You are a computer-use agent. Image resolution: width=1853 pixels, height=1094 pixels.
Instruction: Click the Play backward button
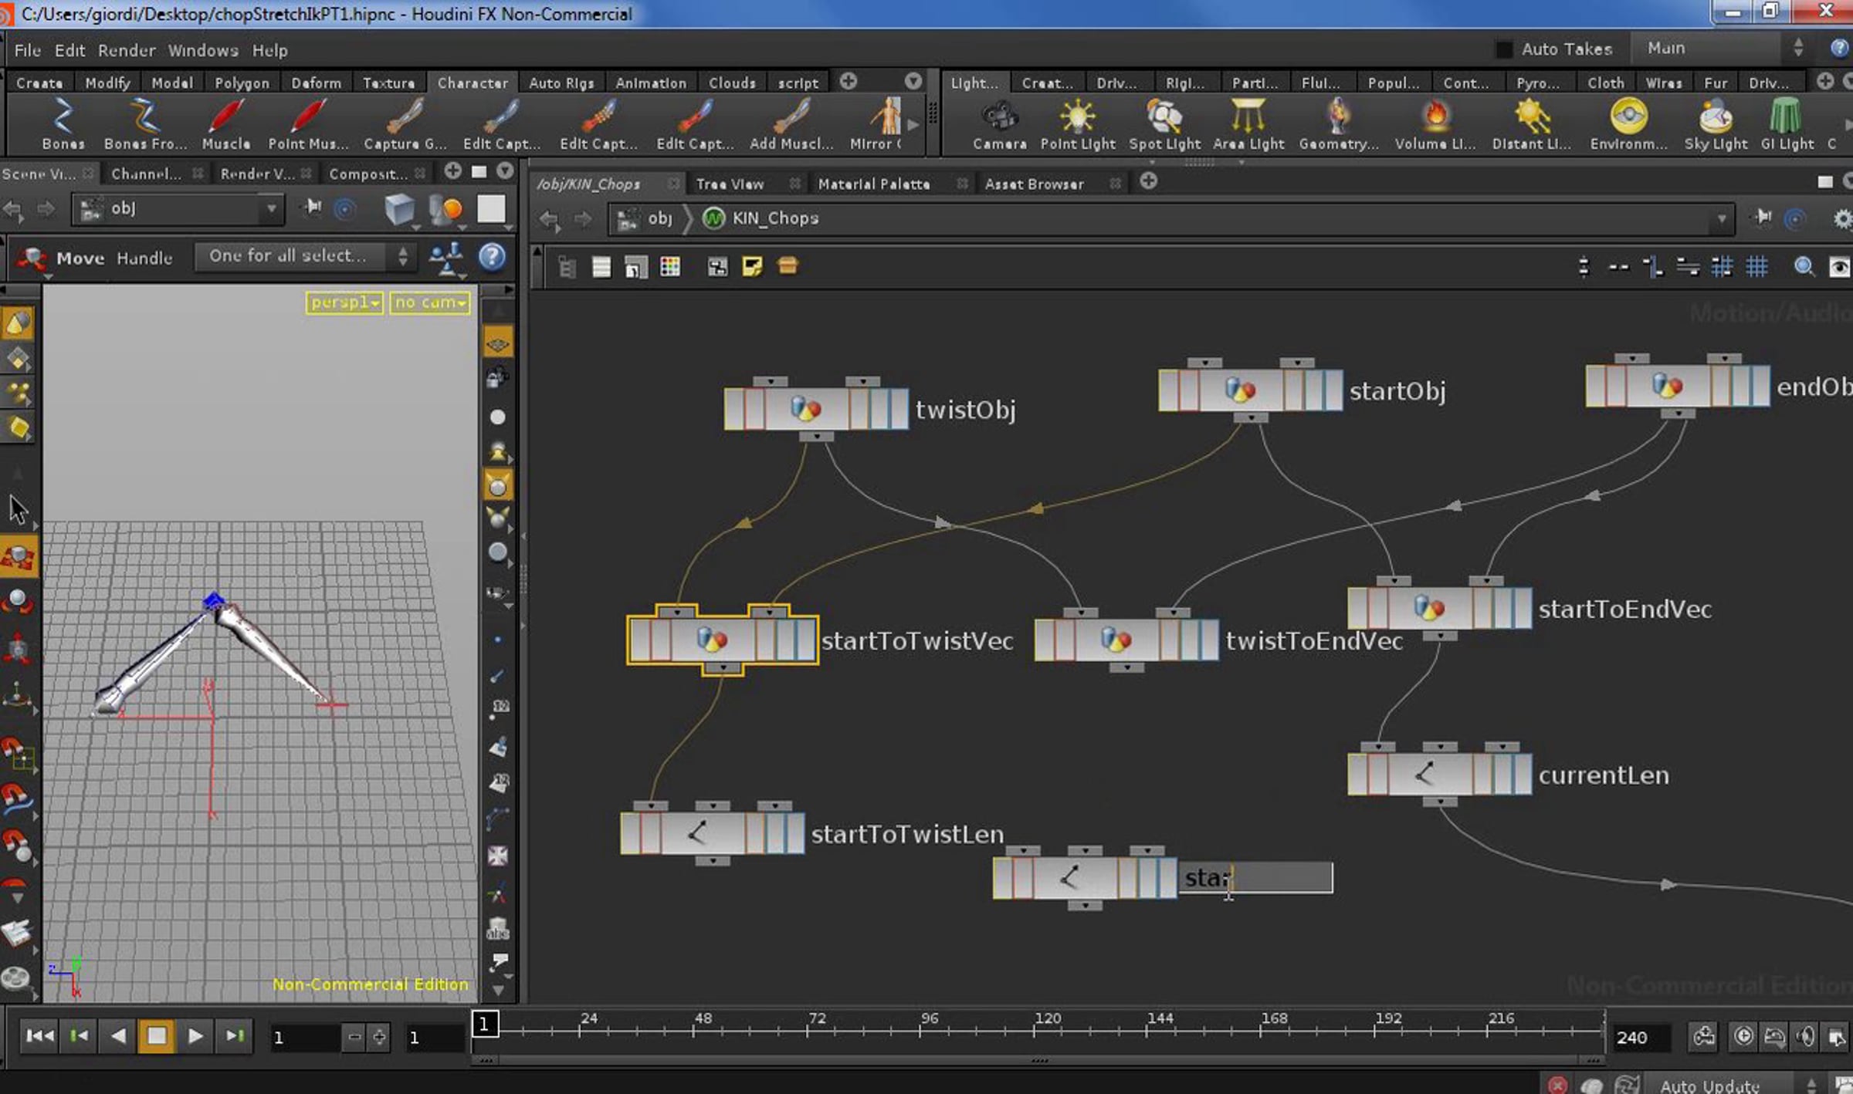pos(118,1036)
